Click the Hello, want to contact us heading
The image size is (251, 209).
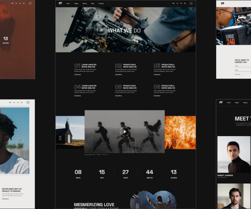(x=242, y=61)
